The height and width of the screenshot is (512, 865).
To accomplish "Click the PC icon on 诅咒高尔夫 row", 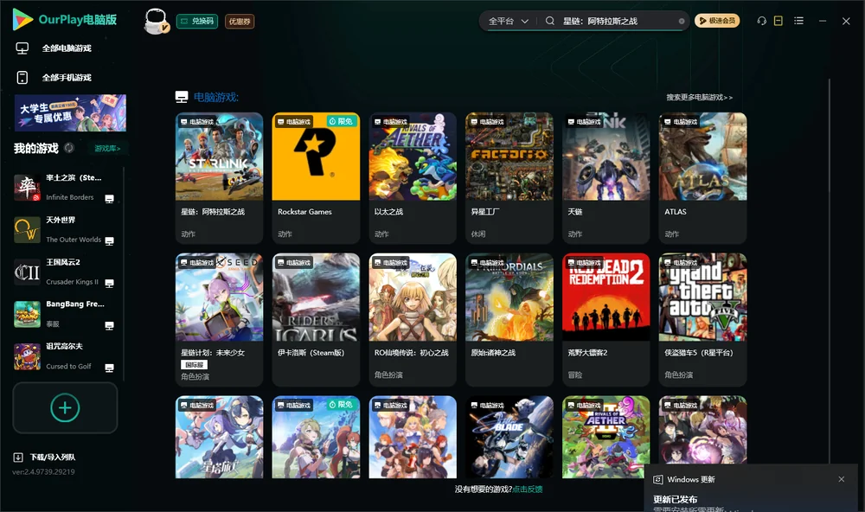I will tap(109, 368).
